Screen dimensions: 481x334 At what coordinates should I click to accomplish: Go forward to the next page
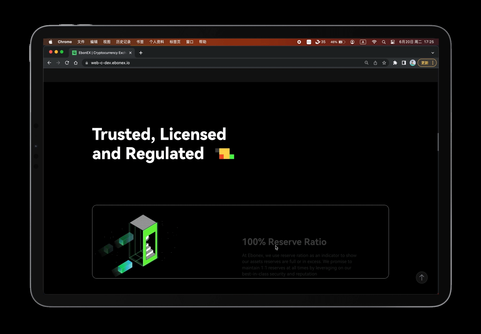(58, 63)
